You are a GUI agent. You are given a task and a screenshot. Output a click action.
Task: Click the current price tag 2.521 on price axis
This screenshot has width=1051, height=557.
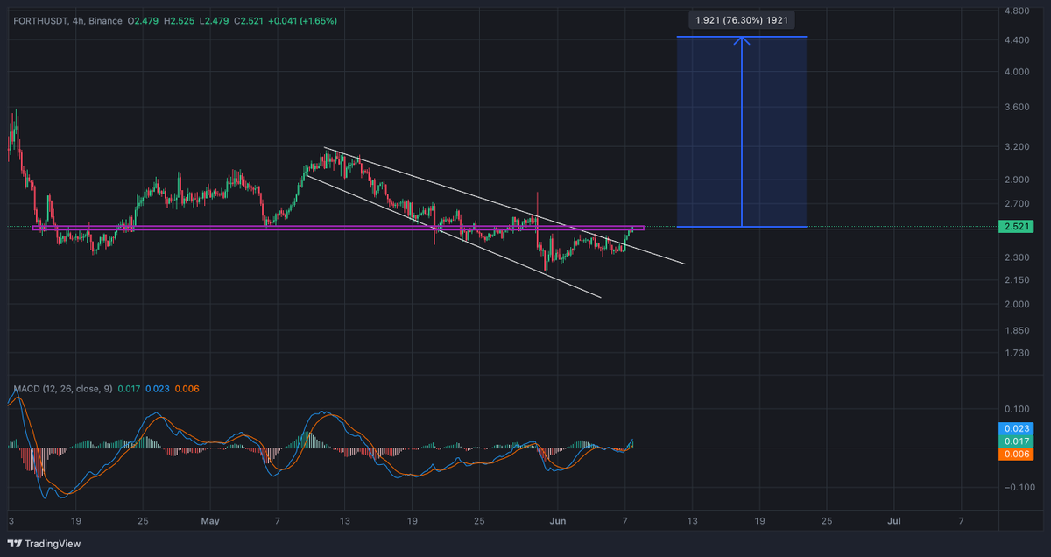coord(1016,227)
